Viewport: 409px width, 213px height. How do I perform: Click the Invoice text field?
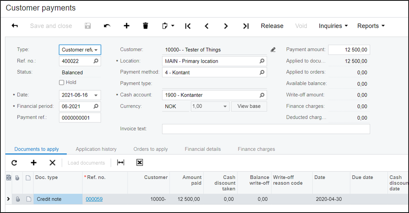[x=266, y=129]
